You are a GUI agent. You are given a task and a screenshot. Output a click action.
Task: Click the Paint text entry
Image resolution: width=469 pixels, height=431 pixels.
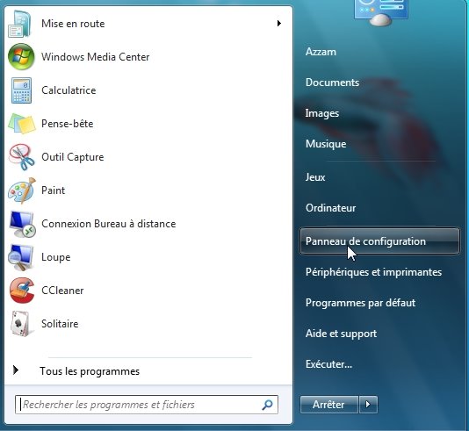[54, 190]
